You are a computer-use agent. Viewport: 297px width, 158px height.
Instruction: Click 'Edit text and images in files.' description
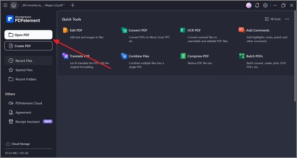click(87, 37)
